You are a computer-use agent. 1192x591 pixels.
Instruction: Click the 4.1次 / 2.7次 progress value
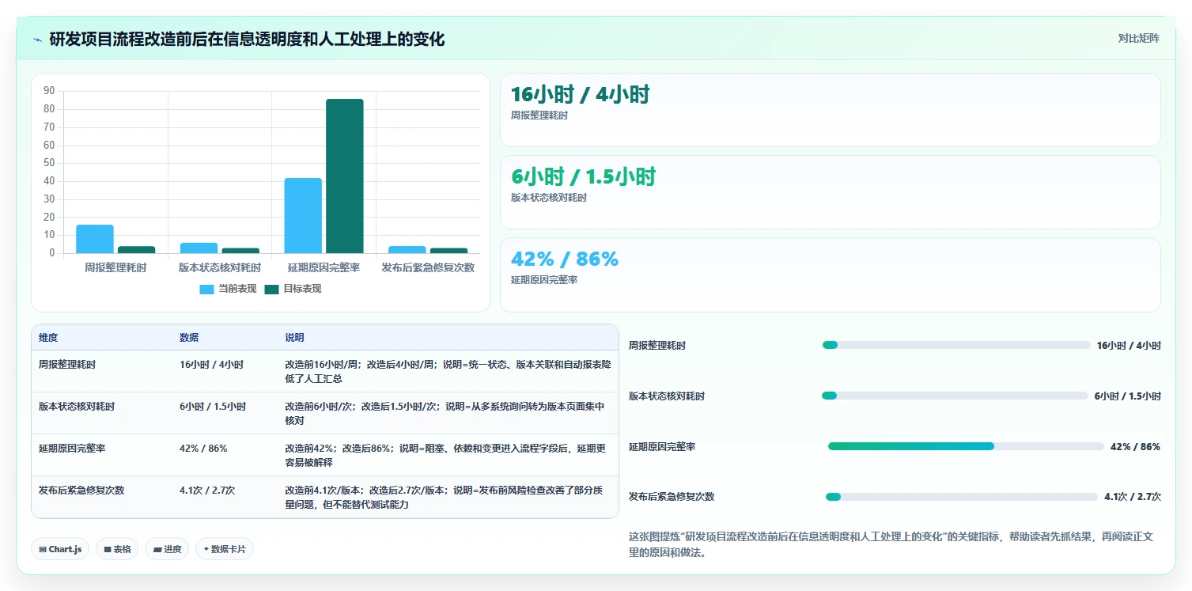1133,497
